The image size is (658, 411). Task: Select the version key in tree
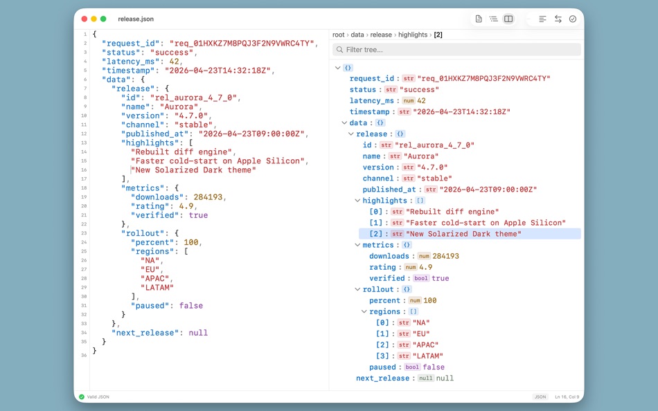(378, 167)
